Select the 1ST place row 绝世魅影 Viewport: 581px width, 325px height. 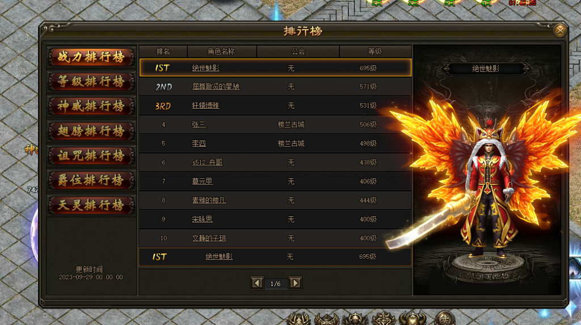click(x=275, y=68)
